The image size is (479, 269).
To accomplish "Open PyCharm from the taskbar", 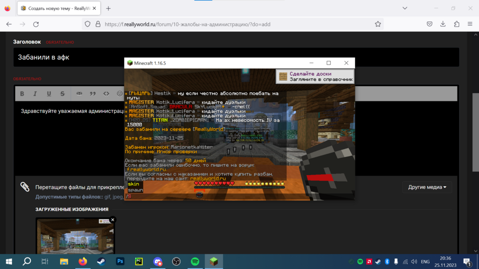I will pyautogui.click(x=139, y=262).
